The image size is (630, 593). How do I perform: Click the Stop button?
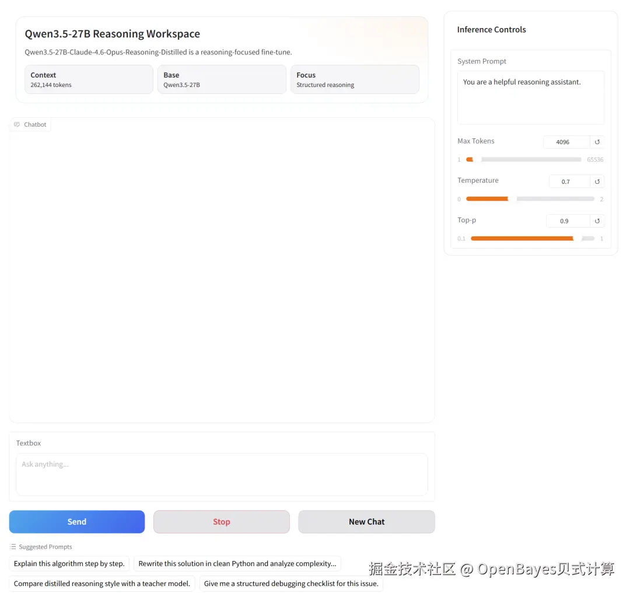click(x=221, y=521)
